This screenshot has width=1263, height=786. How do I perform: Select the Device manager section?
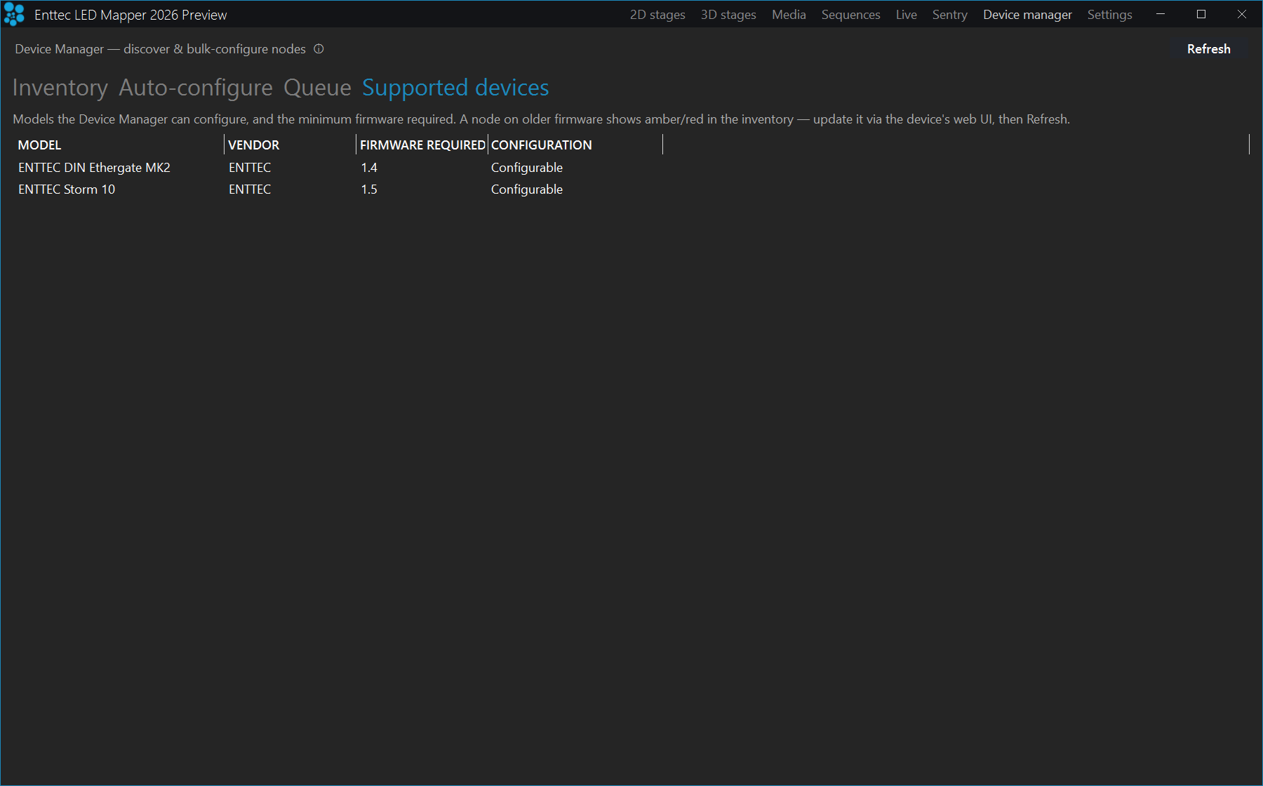click(x=1027, y=15)
